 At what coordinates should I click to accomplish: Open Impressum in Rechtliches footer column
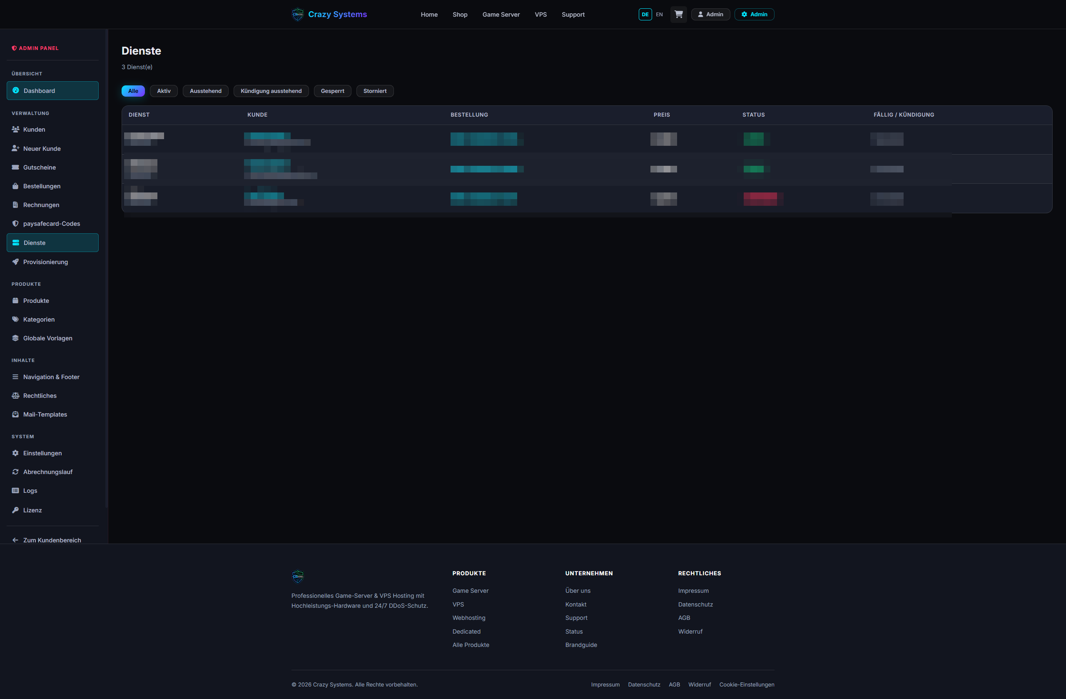coord(693,591)
